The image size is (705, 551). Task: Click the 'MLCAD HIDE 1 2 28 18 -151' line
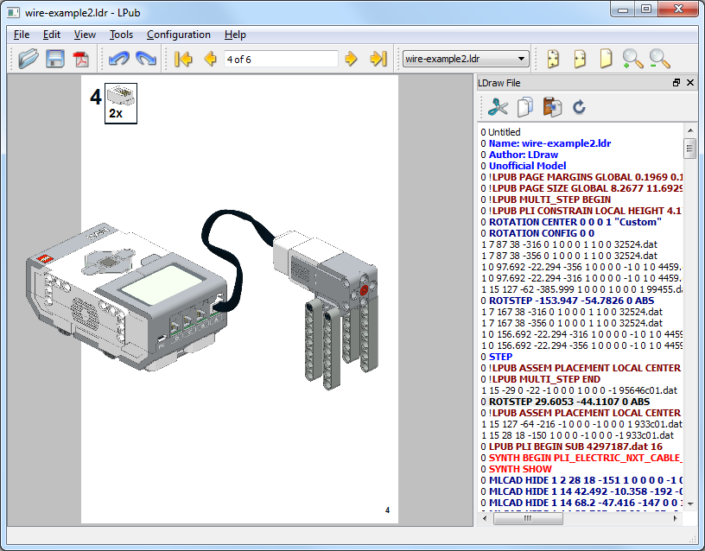click(x=581, y=480)
